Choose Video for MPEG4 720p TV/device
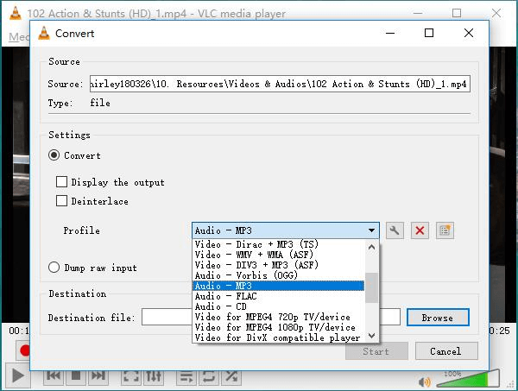Screen dimensions: 518x391 point(279,317)
